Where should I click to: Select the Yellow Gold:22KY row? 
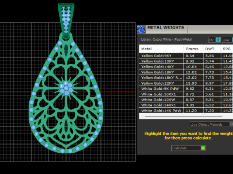coord(186,83)
